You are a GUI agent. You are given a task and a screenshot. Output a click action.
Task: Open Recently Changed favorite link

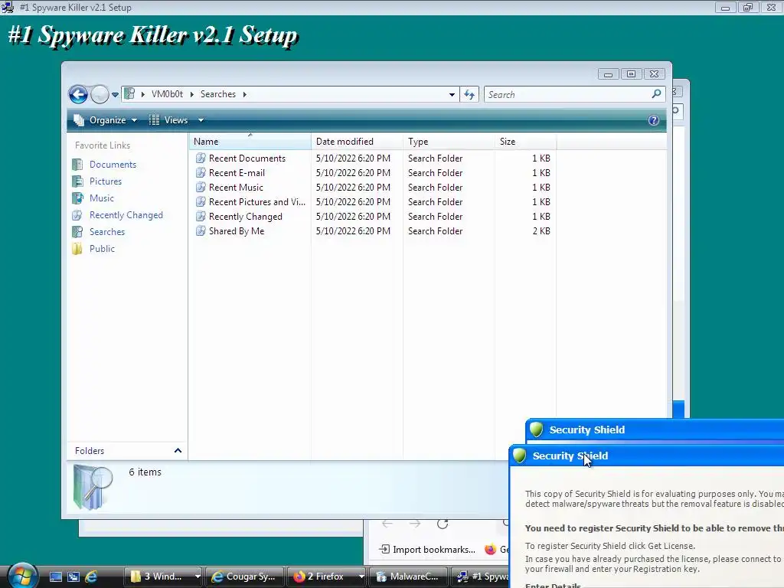pos(126,215)
